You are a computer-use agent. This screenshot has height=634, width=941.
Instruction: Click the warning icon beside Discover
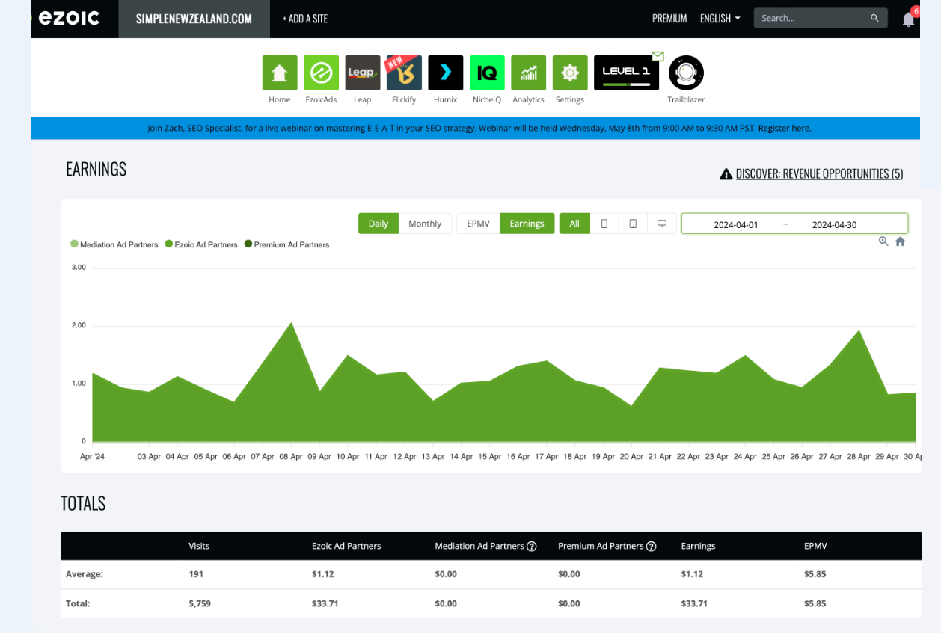[x=726, y=174]
